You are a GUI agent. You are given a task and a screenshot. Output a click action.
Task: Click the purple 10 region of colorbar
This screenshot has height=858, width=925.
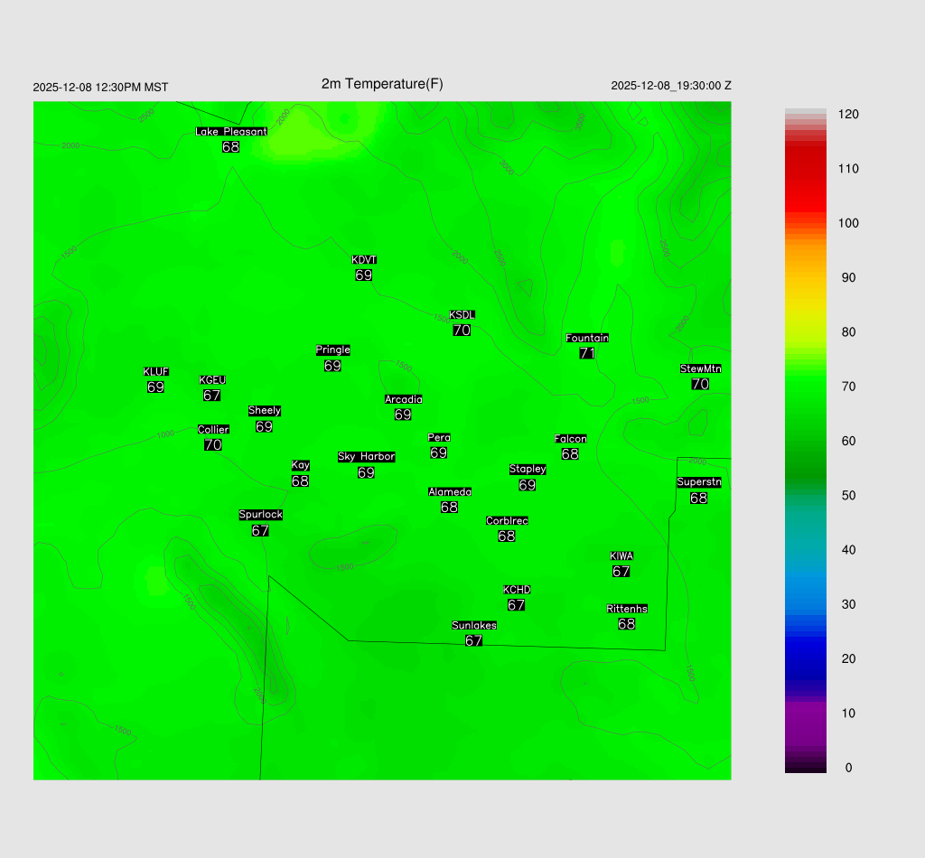[805, 713]
